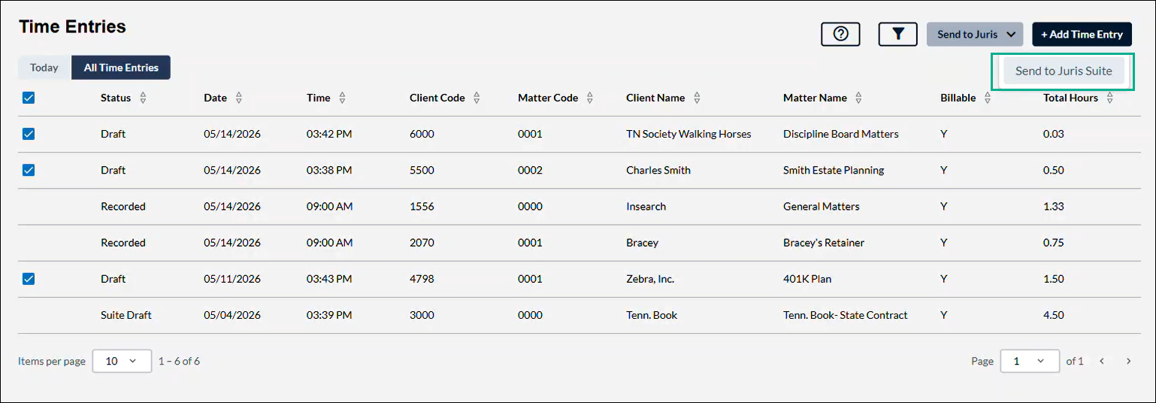
Task: Sort by Total Hours column arrows
Action: 1110,98
